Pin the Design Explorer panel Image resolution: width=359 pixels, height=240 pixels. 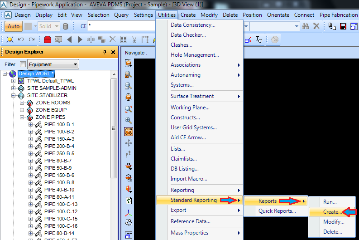tap(105, 52)
